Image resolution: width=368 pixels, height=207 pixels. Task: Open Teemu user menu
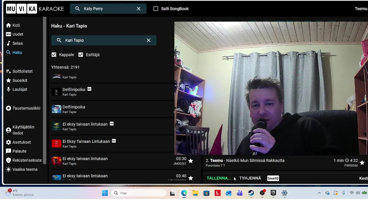[x=361, y=9]
